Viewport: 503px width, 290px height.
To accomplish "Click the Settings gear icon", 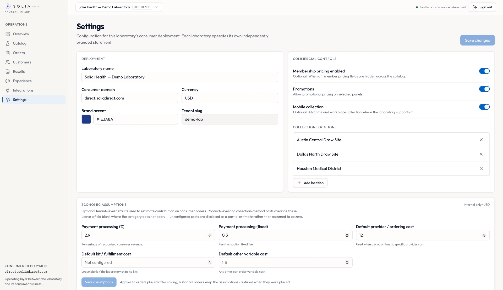I will [x=8, y=100].
